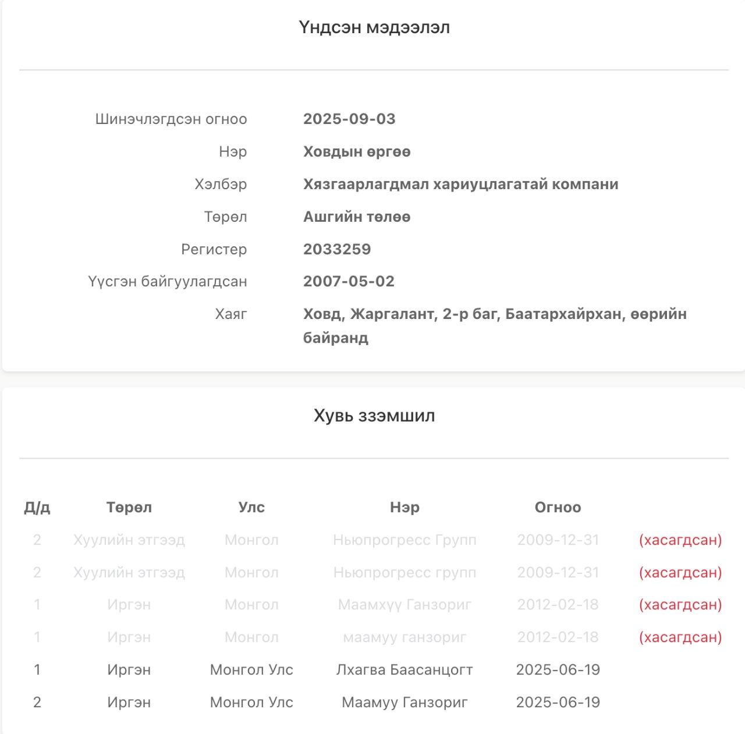Select the company name Ховдын өргөө
745x734 pixels.
click(357, 151)
